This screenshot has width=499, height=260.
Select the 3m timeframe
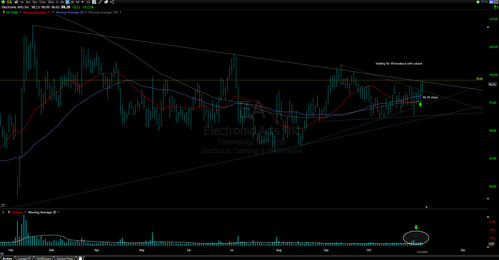(28, 2)
